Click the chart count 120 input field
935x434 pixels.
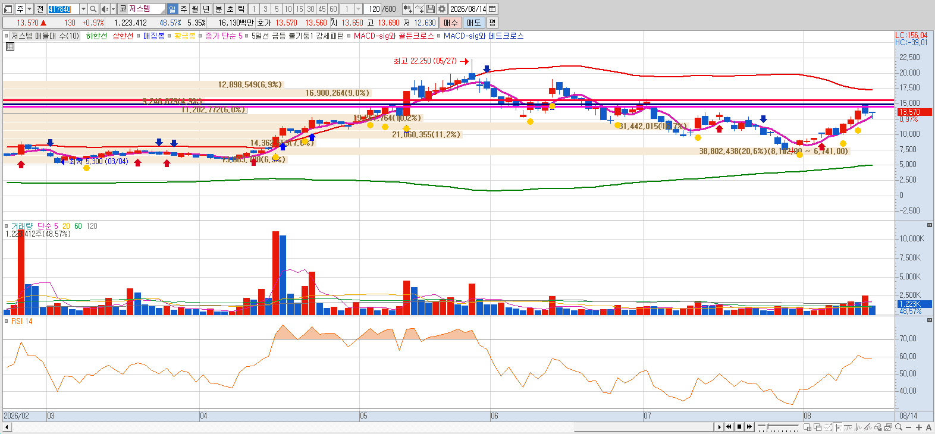click(372, 9)
